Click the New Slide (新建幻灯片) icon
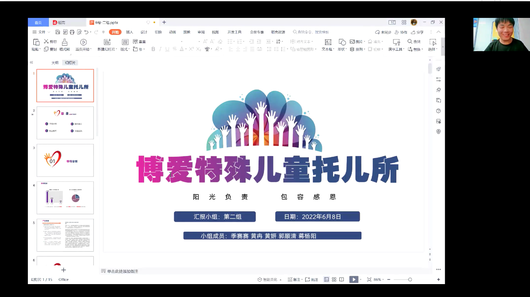This screenshot has height=297, width=530. point(107,42)
